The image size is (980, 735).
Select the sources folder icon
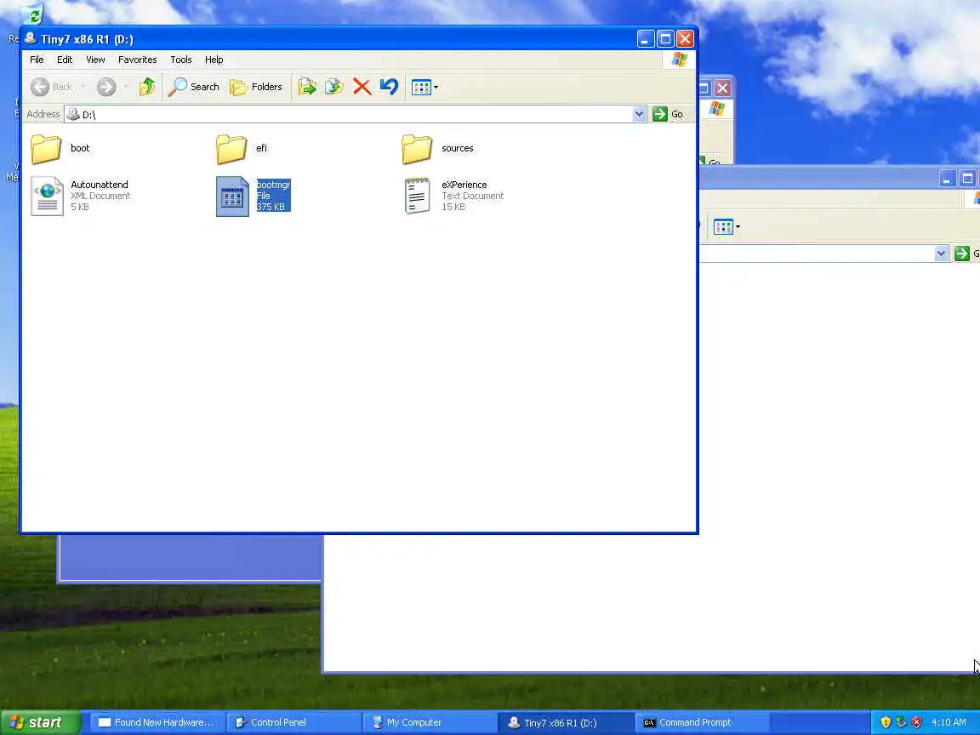tap(417, 149)
